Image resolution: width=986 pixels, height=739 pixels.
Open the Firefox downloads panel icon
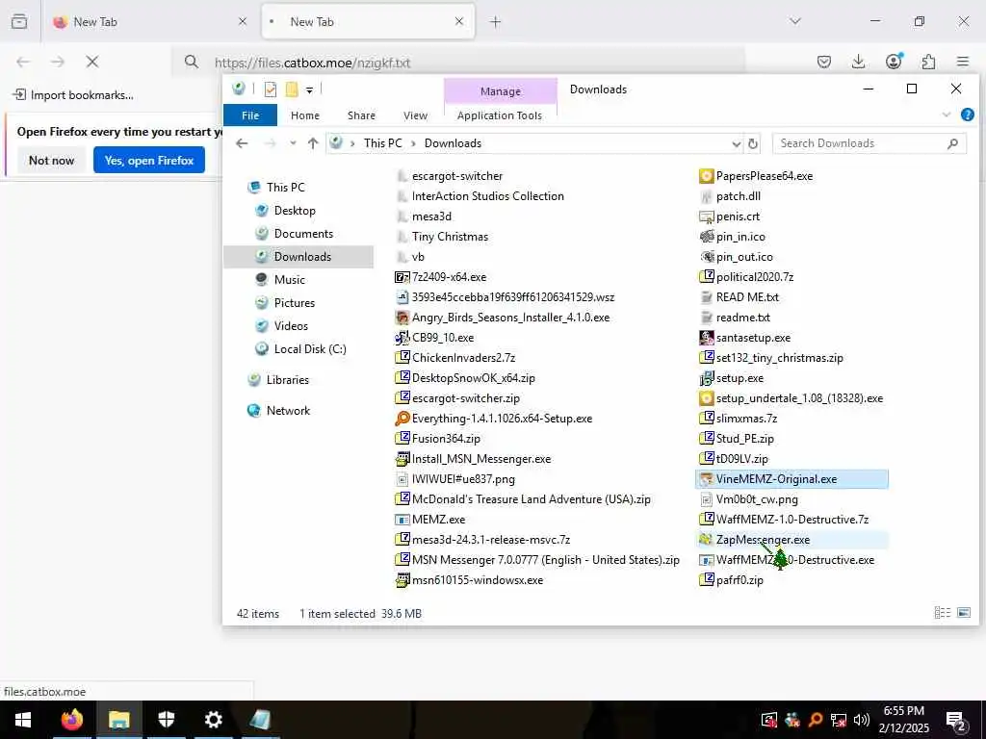[858, 62]
